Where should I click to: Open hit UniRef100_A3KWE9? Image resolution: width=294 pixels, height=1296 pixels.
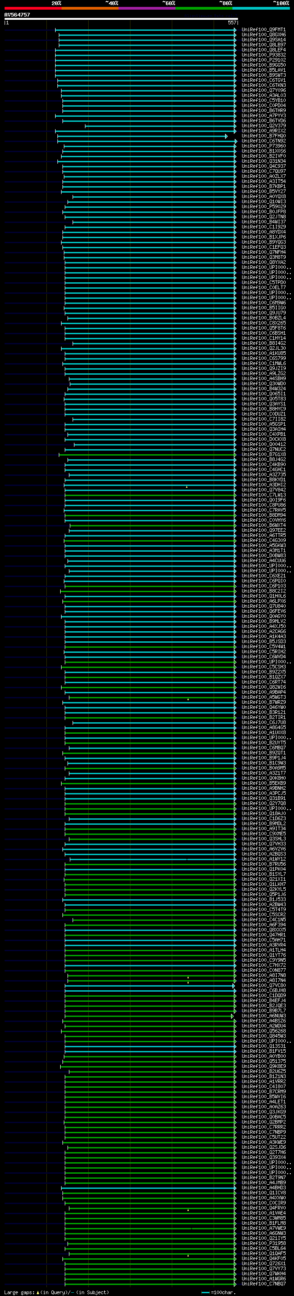(263, 1142)
